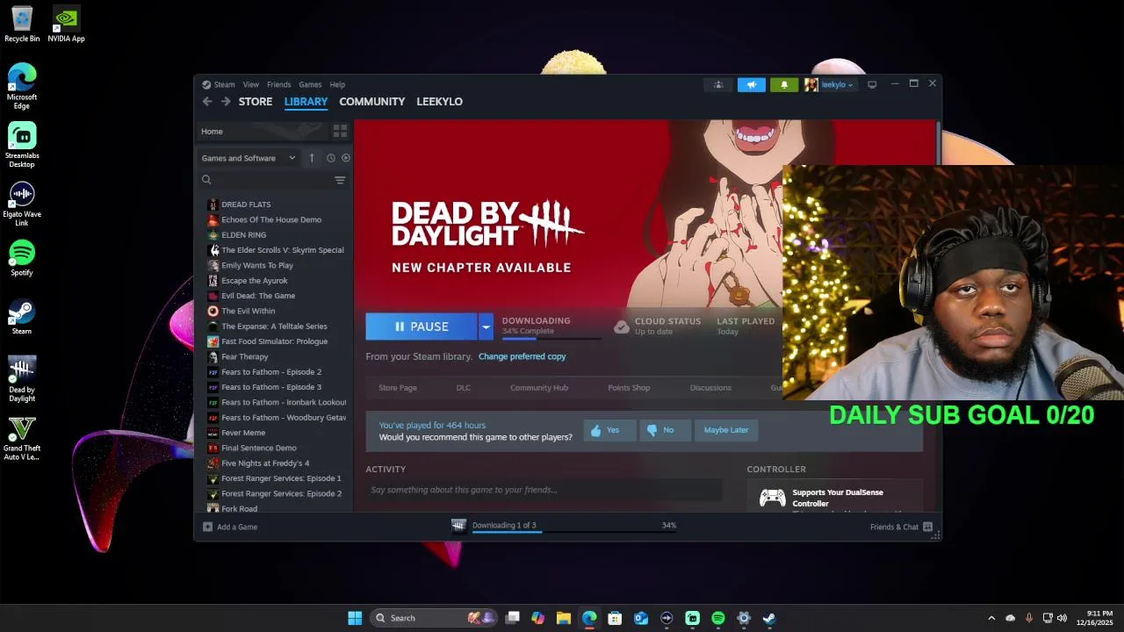This screenshot has width=1124, height=632.
Task: Open Spotify desktop shortcut
Action: pyautogui.click(x=22, y=258)
